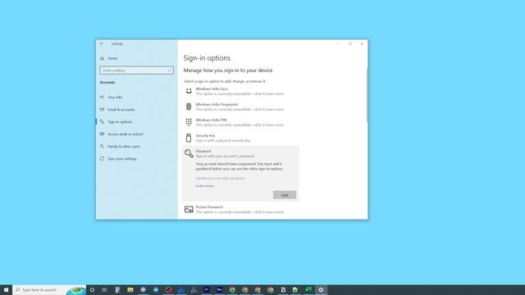Expand Security Key option
Viewport: 525px width, 295px height.
click(x=240, y=138)
